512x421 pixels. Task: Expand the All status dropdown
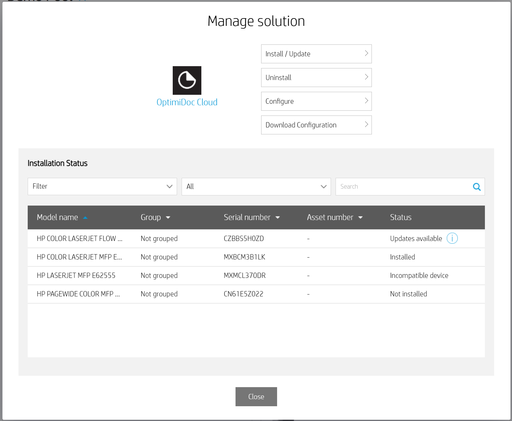click(x=256, y=186)
